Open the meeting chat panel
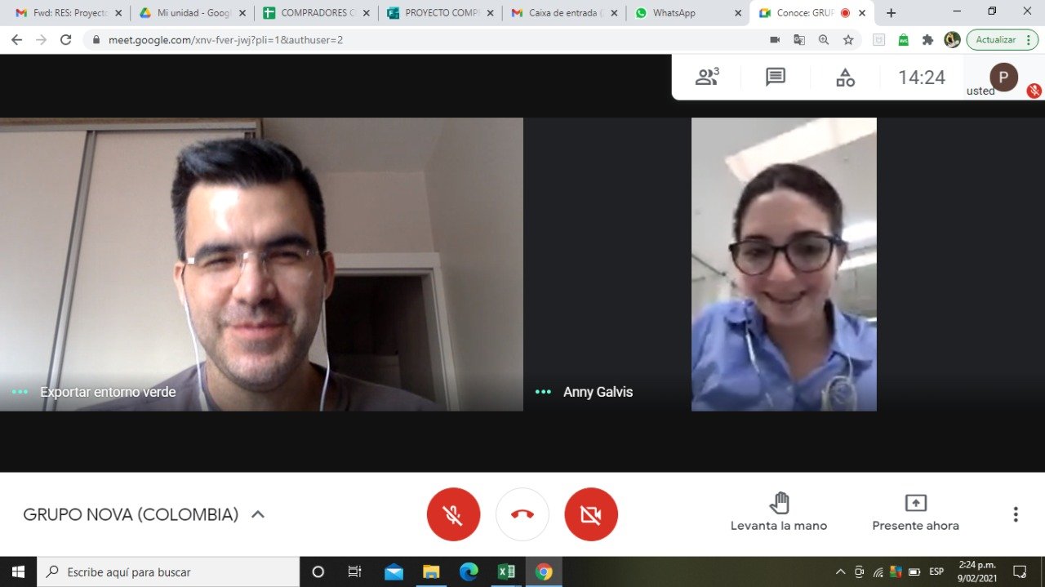The height and width of the screenshot is (587, 1045). 776,78
